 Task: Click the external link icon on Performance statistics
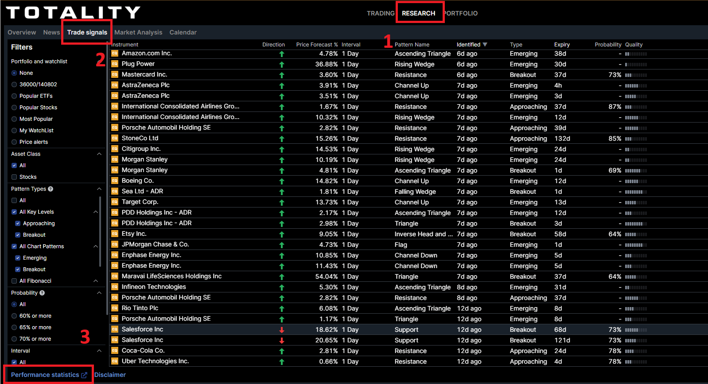pos(84,375)
